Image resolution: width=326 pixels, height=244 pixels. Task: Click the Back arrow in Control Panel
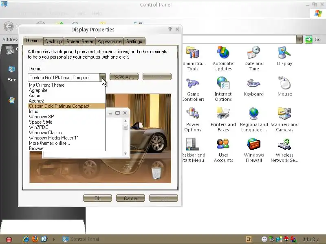click(x=9, y=26)
